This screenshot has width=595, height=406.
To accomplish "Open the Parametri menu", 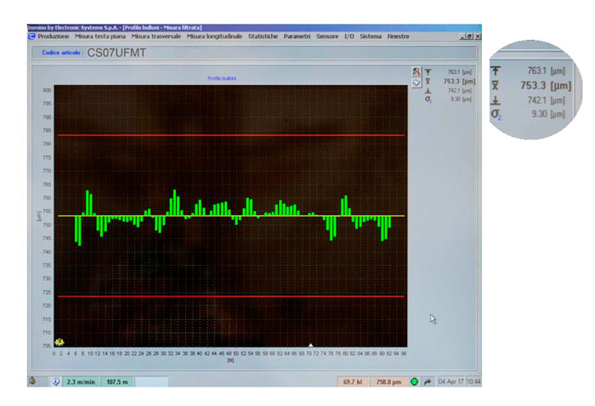I will click(297, 37).
